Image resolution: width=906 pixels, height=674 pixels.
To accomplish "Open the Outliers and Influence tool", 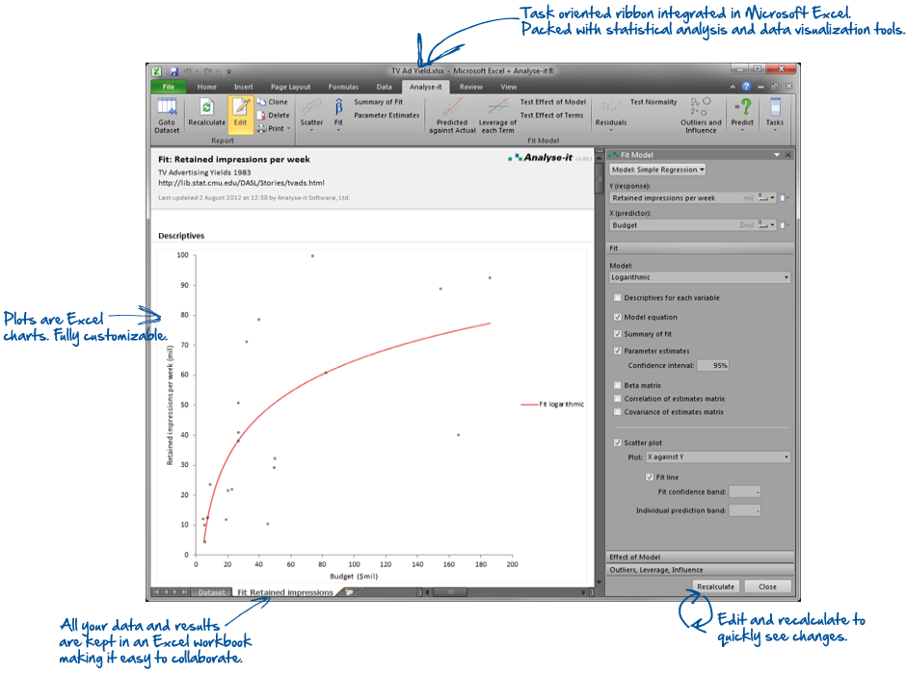I will click(701, 114).
